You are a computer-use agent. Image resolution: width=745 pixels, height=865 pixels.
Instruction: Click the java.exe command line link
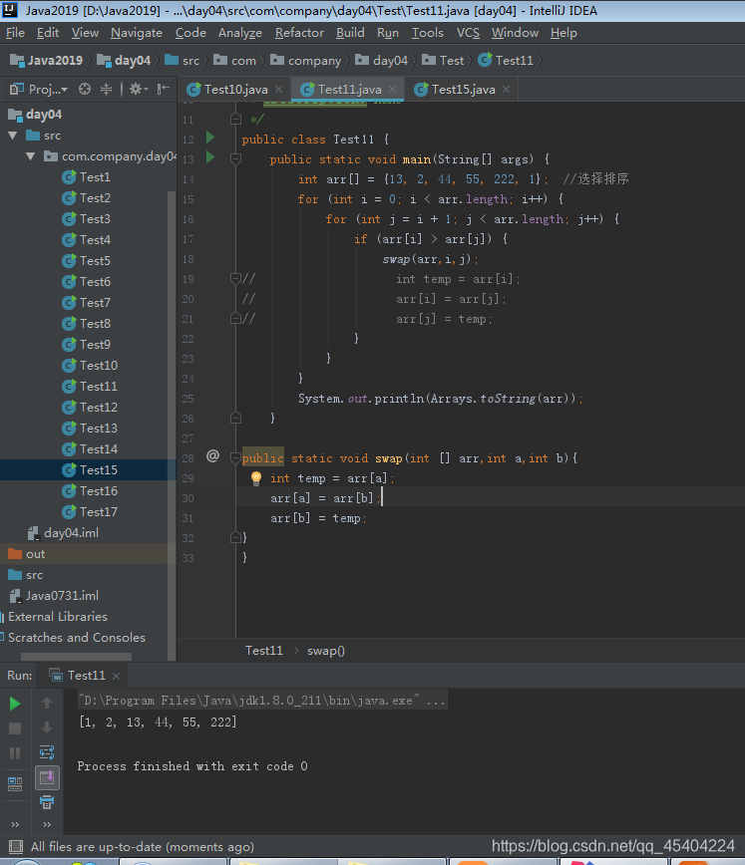coord(261,701)
